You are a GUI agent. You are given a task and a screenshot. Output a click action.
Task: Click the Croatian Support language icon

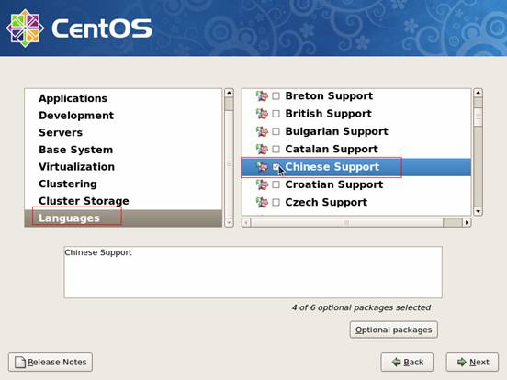click(262, 184)
